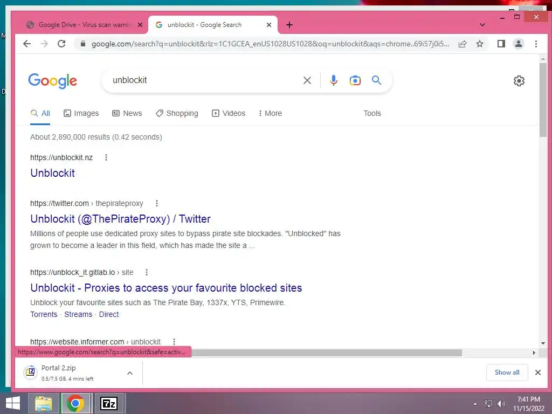Expand the More search filters

coord(270,113)
